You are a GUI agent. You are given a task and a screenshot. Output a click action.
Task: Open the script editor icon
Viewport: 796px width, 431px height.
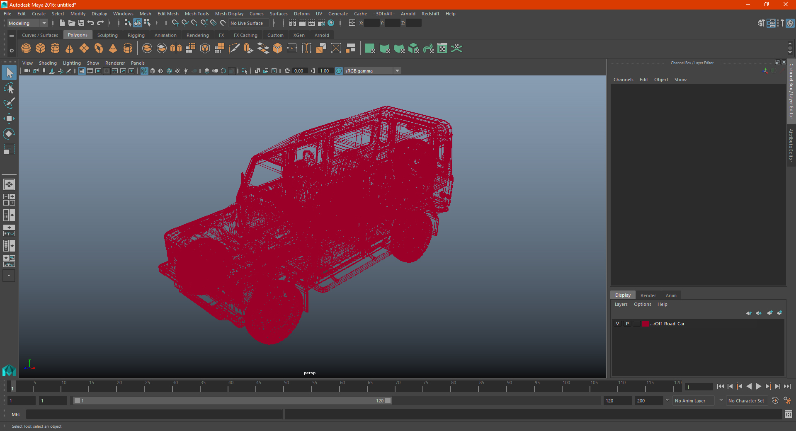pyautogui.click(x=789, y=414)
